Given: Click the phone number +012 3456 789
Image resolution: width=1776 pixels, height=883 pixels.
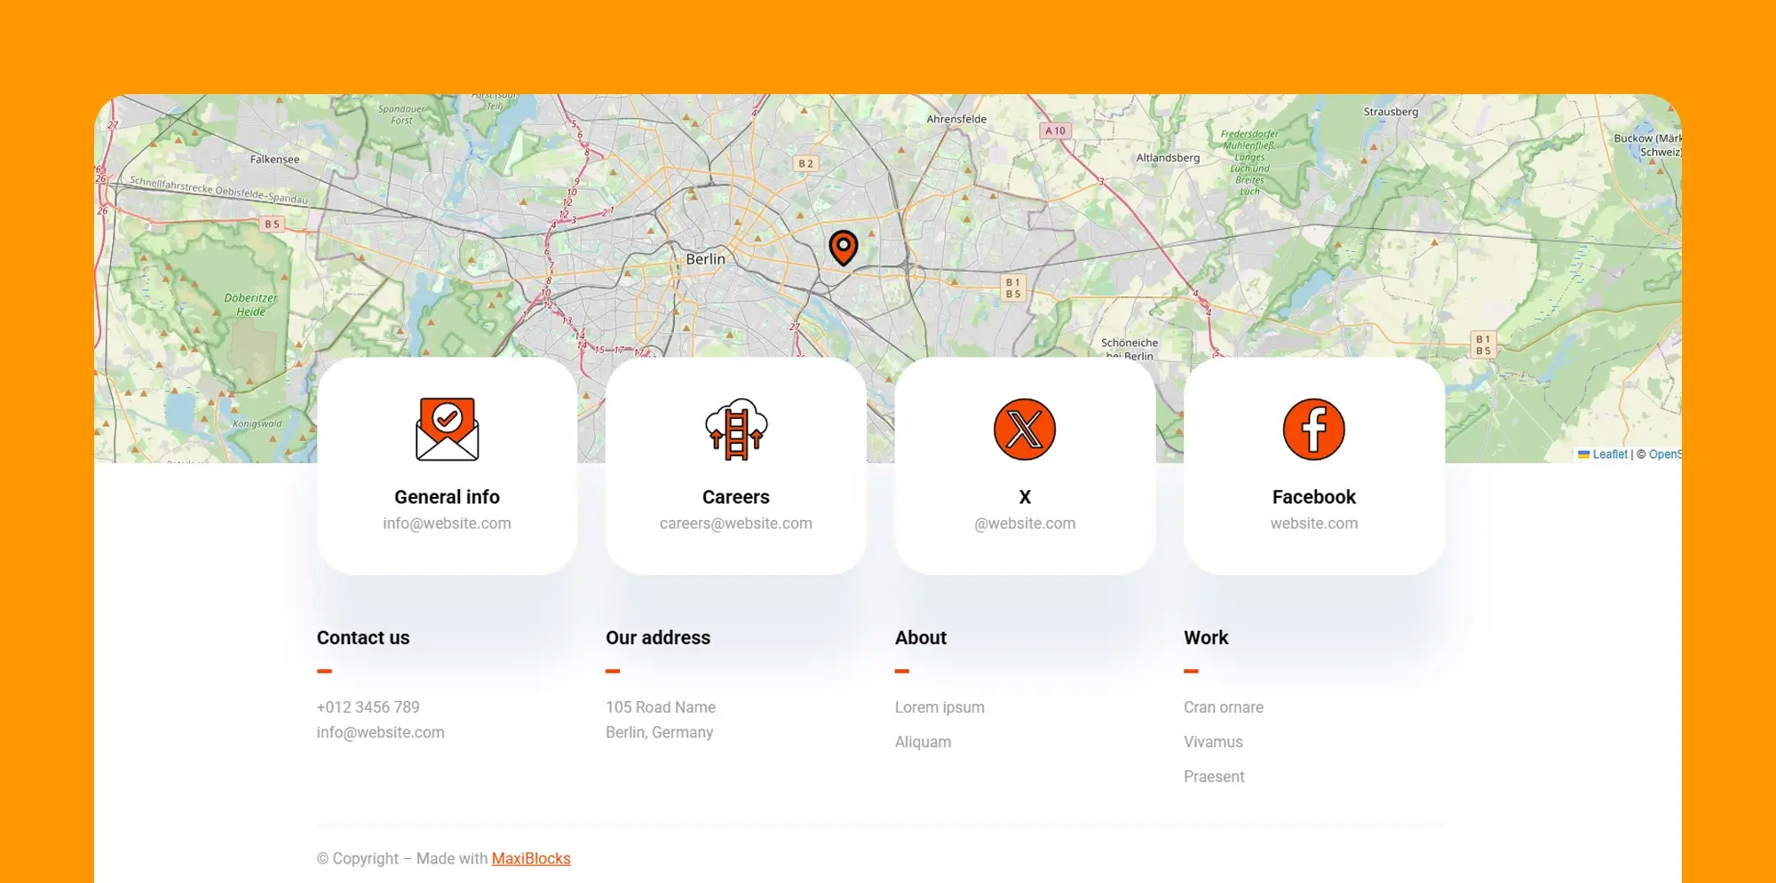Looking at the screenshot, I should [x=368, y=707].
